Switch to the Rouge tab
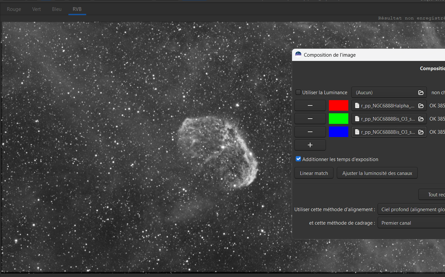This screenshot has width=445, height=277. click(14, 9)
